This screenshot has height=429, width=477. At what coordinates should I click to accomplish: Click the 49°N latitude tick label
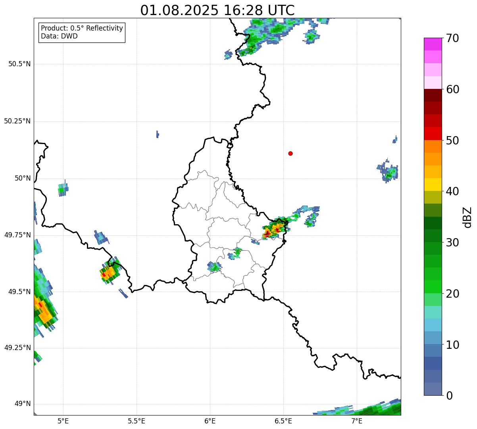[22, 404]
